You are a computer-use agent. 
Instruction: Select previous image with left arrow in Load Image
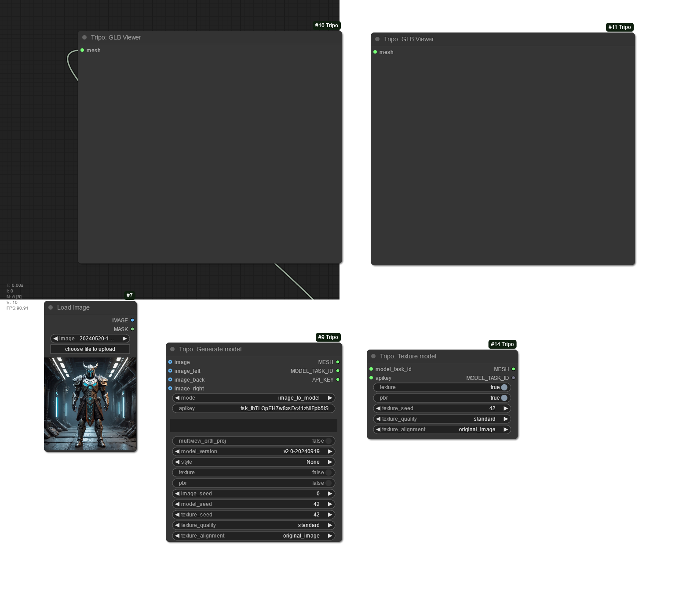[x=55, y=339]
